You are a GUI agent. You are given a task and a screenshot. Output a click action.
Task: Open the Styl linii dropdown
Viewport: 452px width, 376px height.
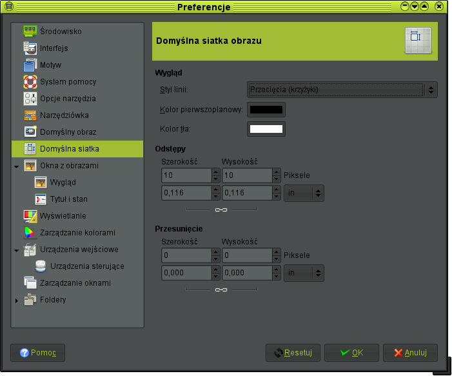(x=342, y=90)
